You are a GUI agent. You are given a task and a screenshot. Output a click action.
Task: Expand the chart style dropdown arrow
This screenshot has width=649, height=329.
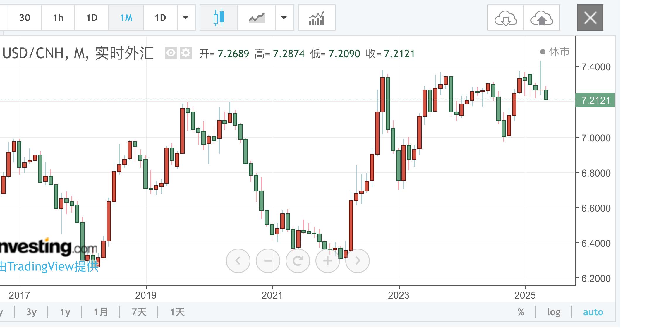(x=284, y=18)
